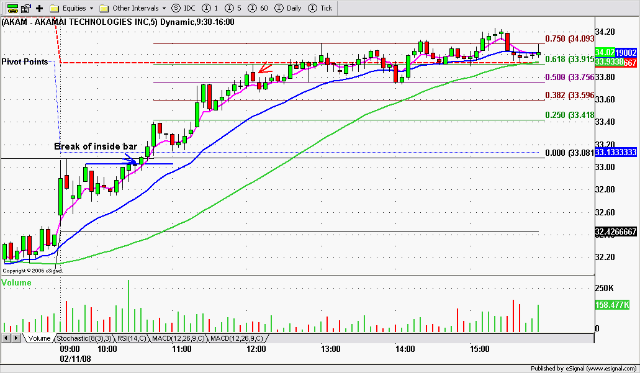Click the AKAM Akamai Technologies chart title
This screenshot has width=640, height=373.
tap(118, 22)
